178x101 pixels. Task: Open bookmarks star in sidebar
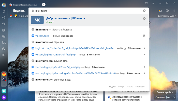pyautogui.click(x=4, y=24)
